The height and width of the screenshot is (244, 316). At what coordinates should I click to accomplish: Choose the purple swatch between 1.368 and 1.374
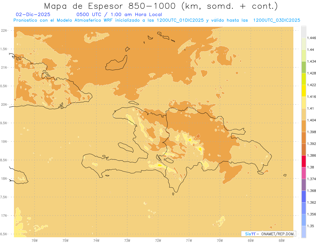pyautogui.click(x=304, y=185)
